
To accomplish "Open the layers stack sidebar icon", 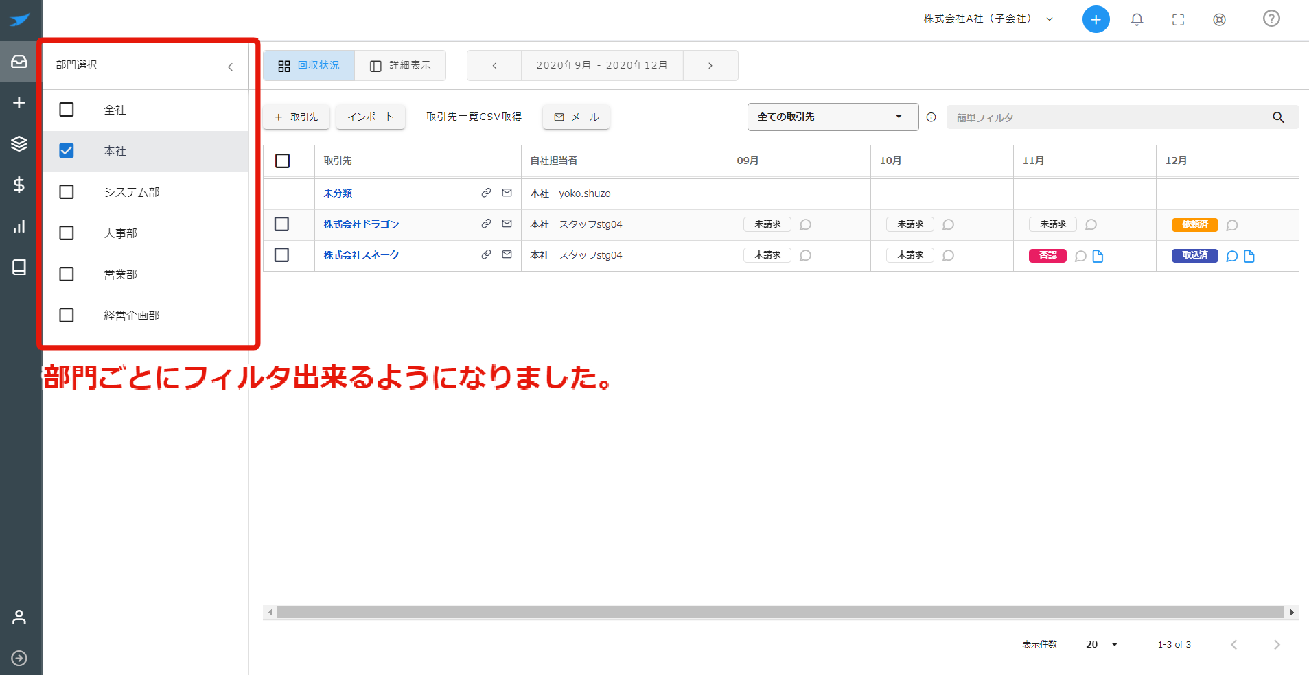I will pos(19,143).
